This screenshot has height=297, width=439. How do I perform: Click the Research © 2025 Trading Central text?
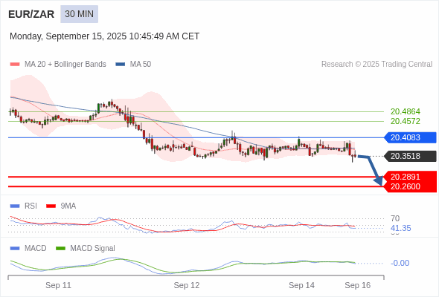(376, 65)
